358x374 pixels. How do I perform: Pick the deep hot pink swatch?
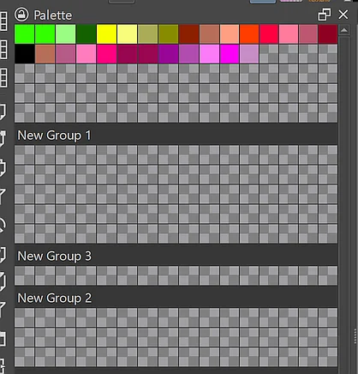point(106,54)
